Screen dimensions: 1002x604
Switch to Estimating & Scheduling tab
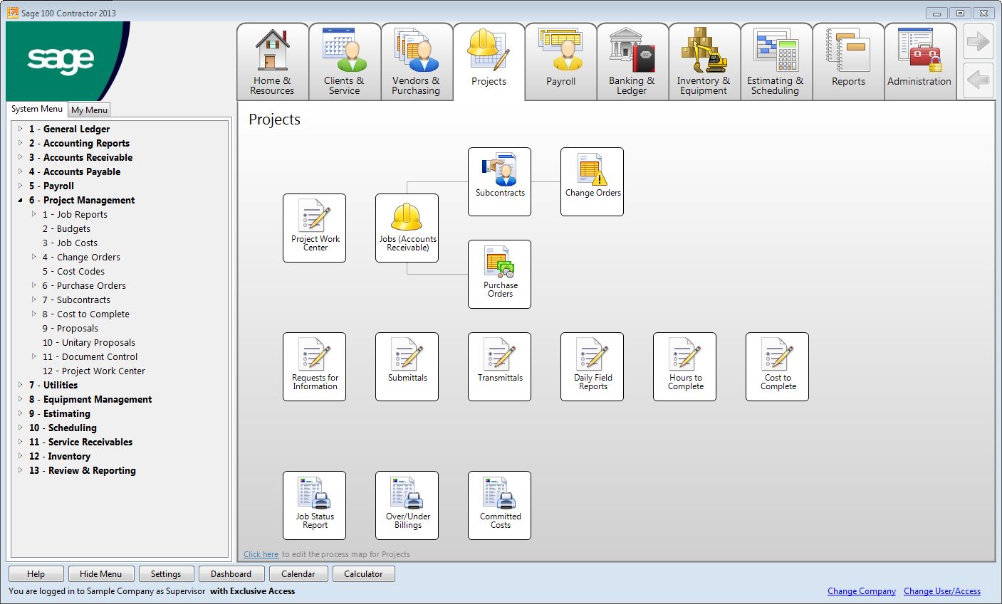click(776, 62)
